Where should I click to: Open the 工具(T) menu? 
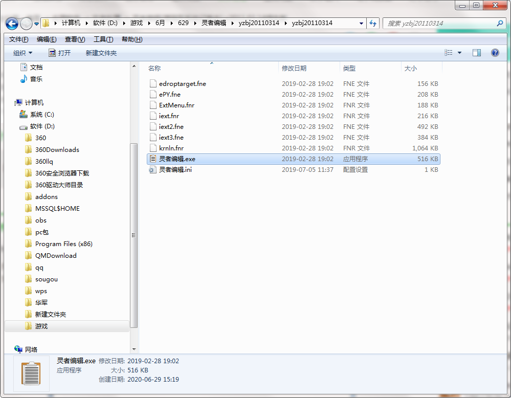(103, 39)
